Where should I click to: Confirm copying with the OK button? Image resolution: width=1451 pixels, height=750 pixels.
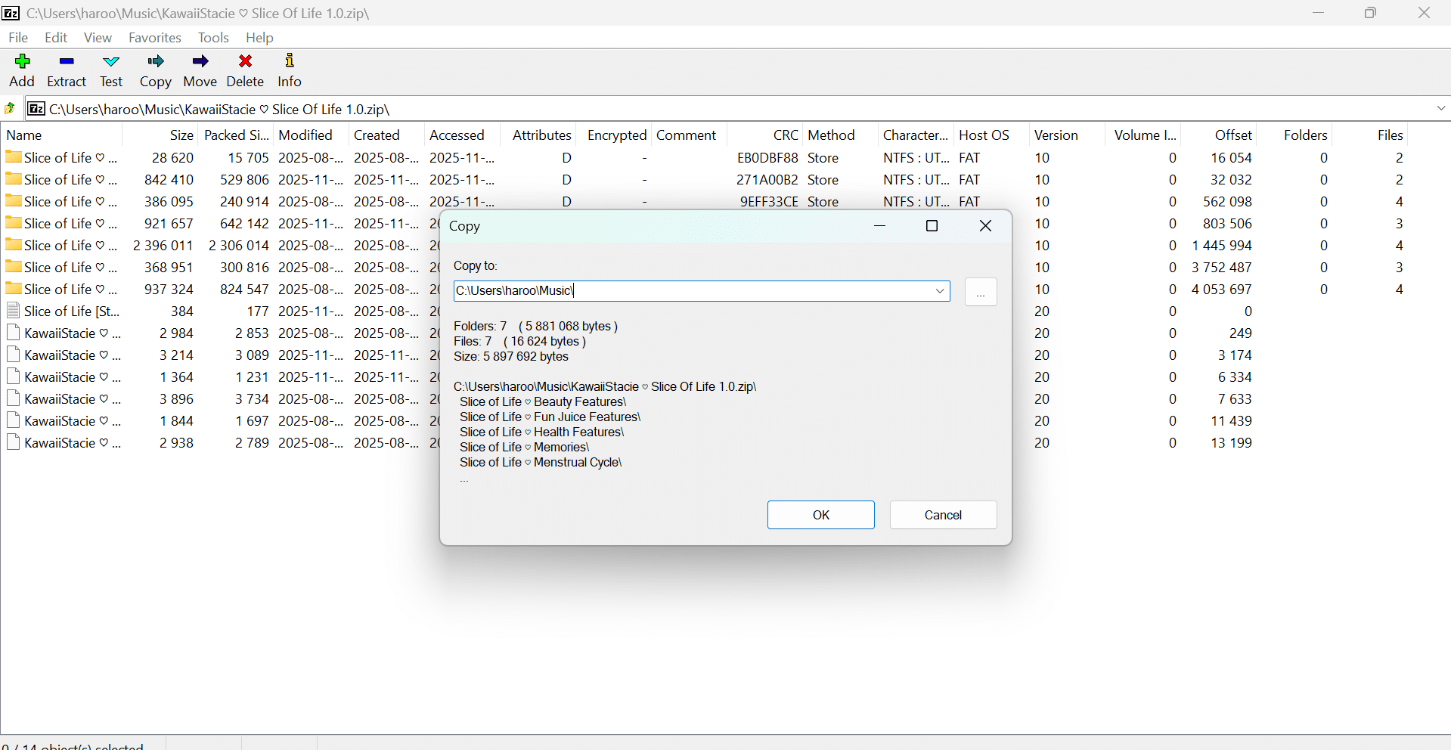point(820,515)
